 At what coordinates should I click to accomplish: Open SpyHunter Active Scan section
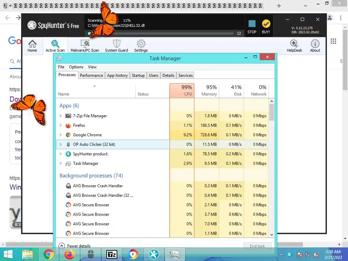coord(55,46)
